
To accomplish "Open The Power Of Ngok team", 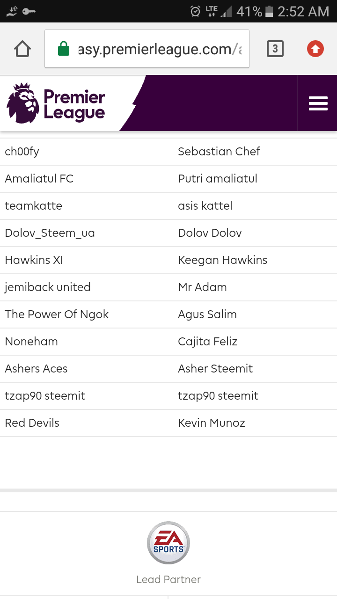I will point(57,314).
